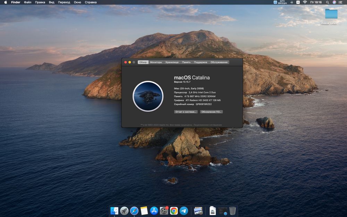Image resolution: width=347 pixels, height=217 pixels.
Task: Open the dark minimized window thumbnail in Dock
Action: [223, 211]
